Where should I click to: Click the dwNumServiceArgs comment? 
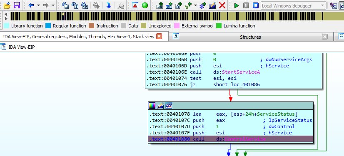(289, 59)
